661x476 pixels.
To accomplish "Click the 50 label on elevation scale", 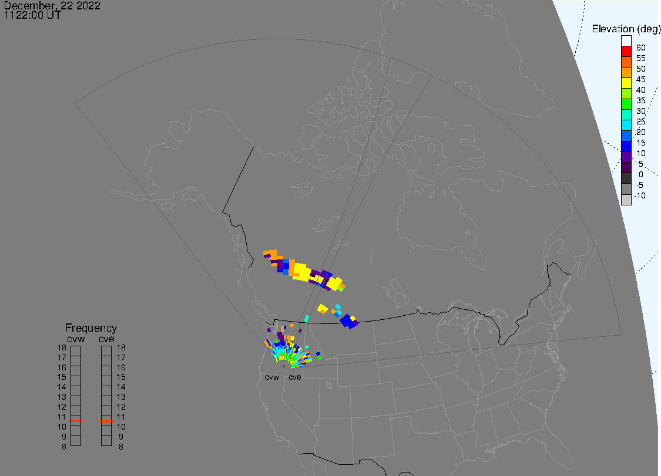I will point(641,69).
